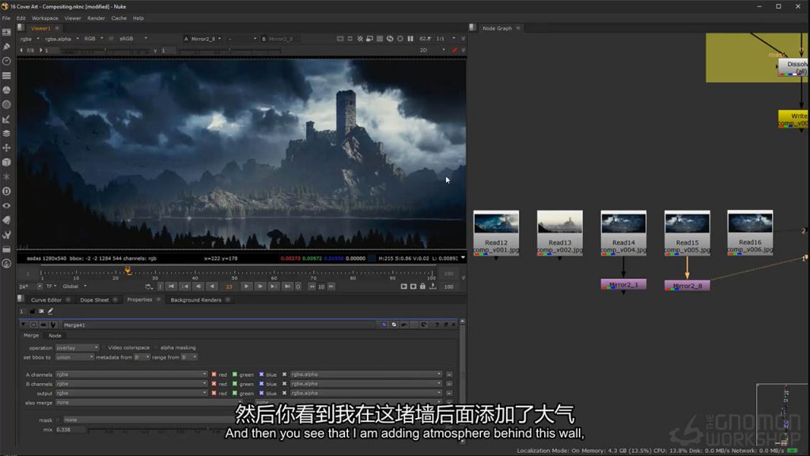Open the Views nodes eye icon
The image size is (810, 456).
tap(6, 206)
